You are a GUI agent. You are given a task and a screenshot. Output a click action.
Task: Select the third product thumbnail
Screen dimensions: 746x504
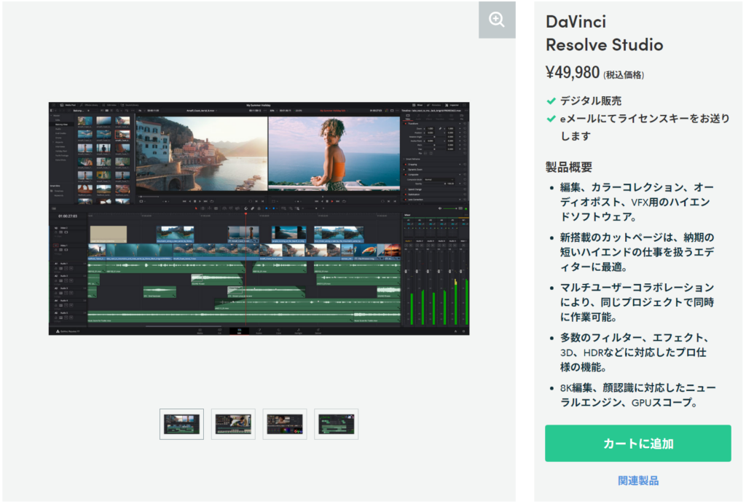(x=285, y=424)
